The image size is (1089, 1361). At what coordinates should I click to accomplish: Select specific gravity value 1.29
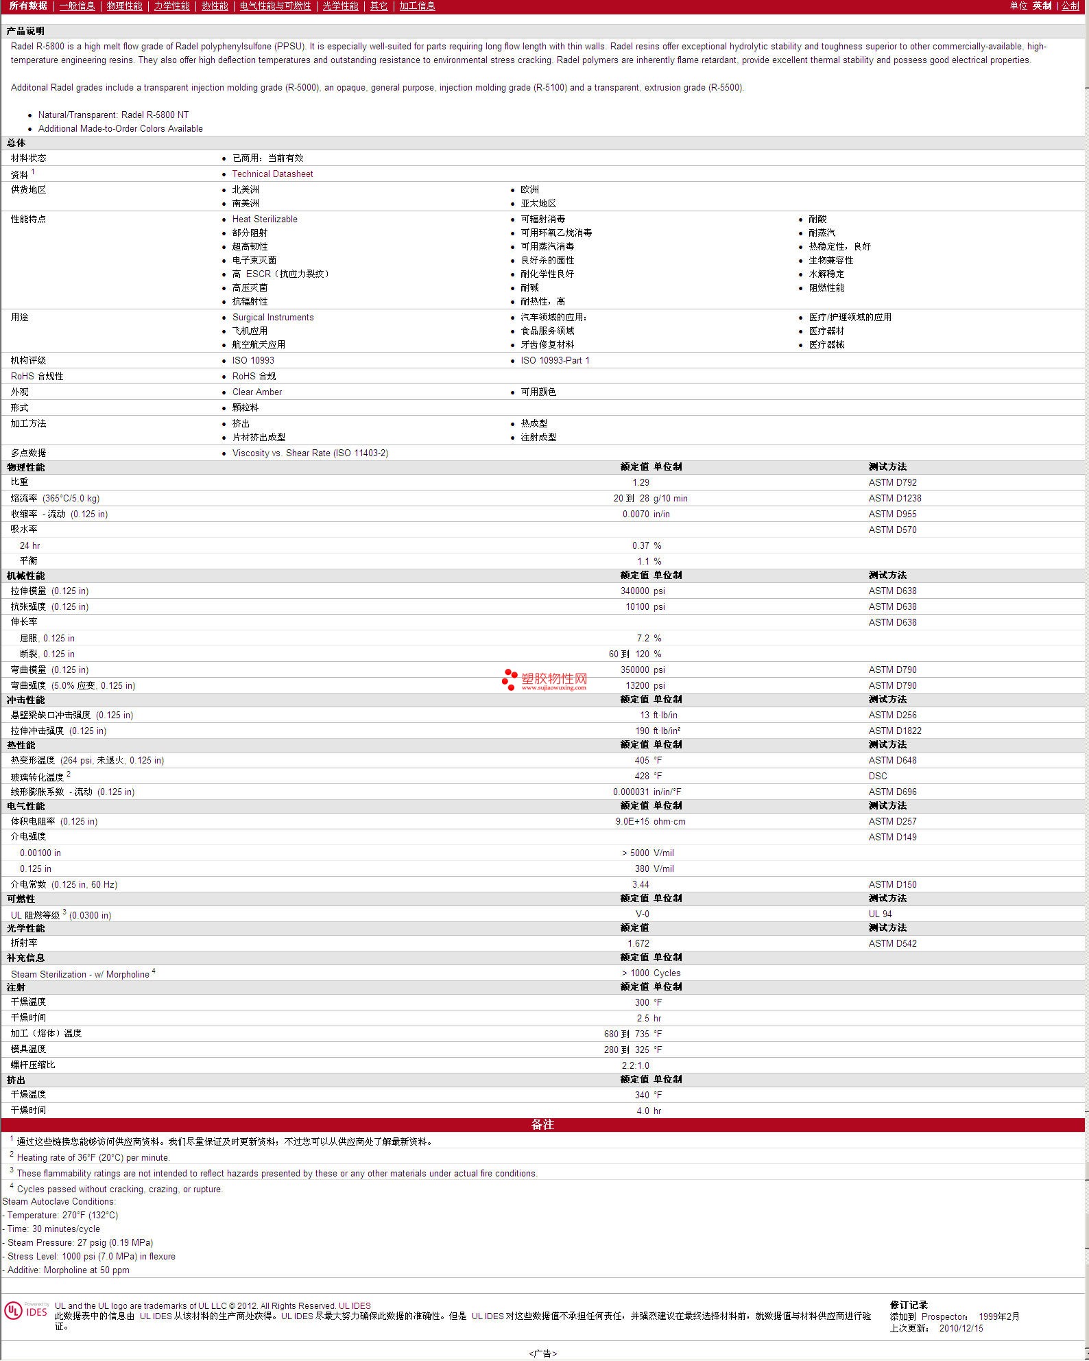tap(641, 483)
